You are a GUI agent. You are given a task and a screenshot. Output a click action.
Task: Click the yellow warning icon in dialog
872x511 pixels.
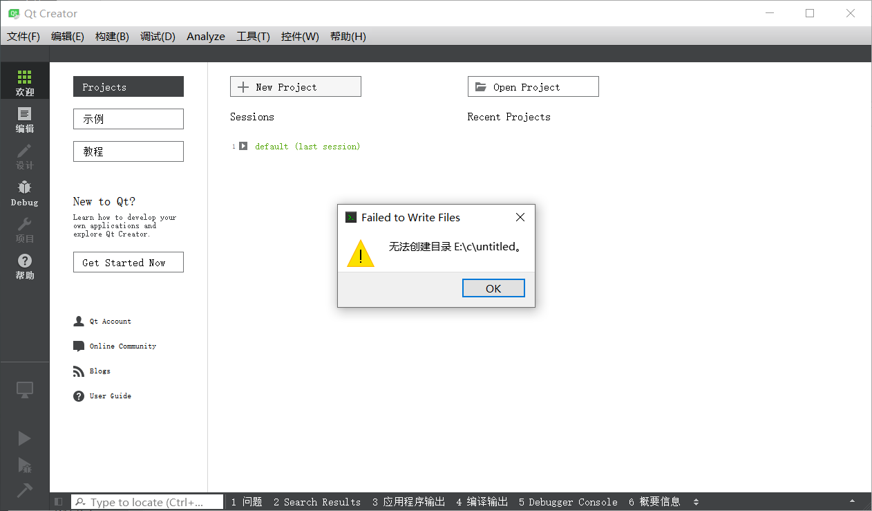click(361, 253)
